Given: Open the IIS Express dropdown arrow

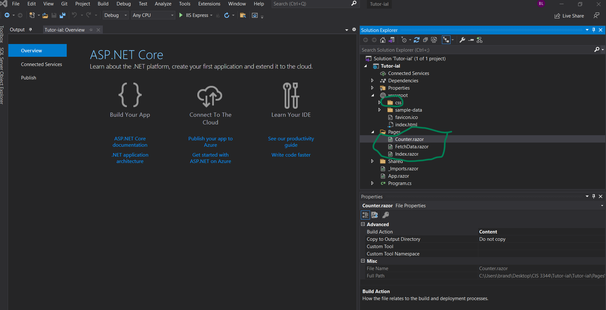Looking at the screenshot, I should [211, 15].
